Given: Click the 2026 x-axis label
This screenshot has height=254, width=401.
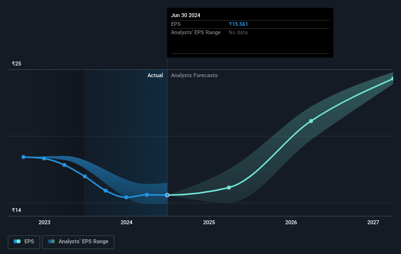Looking at the screenshot, I should 291,222.
